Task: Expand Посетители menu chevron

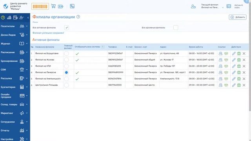Action: tap(27, 26)
